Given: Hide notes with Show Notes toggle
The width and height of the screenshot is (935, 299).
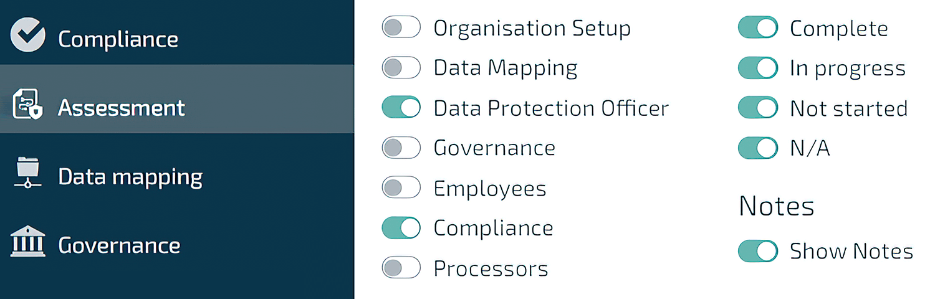Looking at the screenshot, I should click(758, 250).
